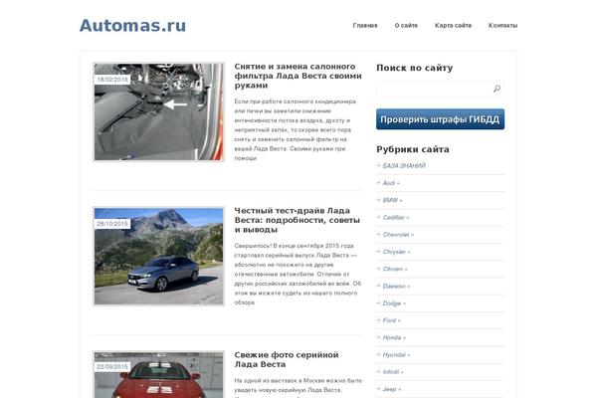
Task: Open the Honda category
Action: click(394, 337)
